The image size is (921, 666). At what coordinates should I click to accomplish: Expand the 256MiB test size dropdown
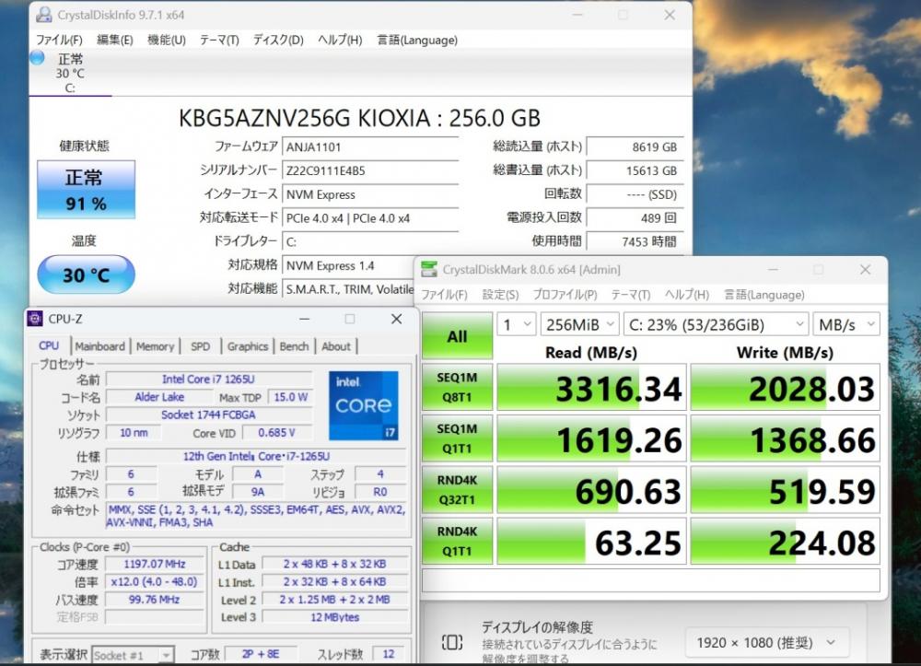point(578,324)
